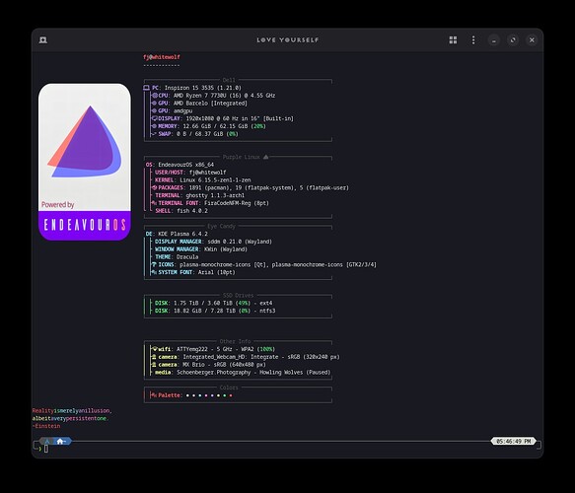The width and height of the screenshot is (575, 493).
Task: Click the DISK line ending in ntfs3
Action: [x=215, y=311]
